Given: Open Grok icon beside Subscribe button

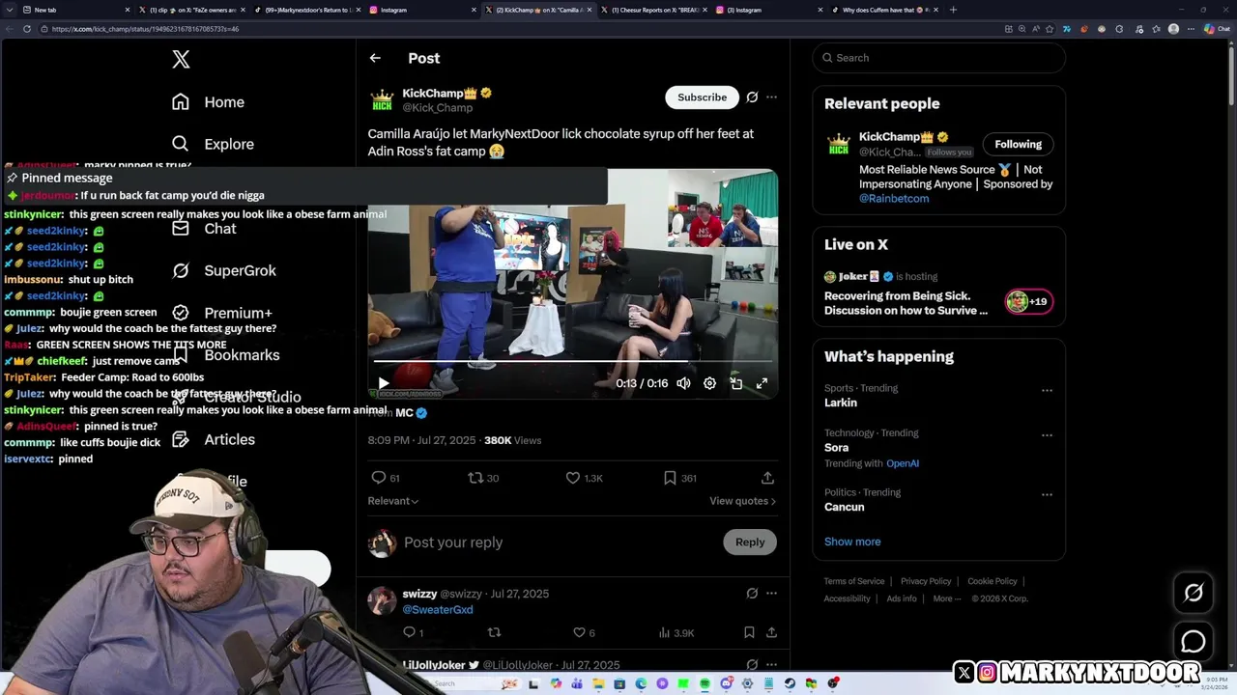Looking at the screenshot, I should click(x=752, y=97).
